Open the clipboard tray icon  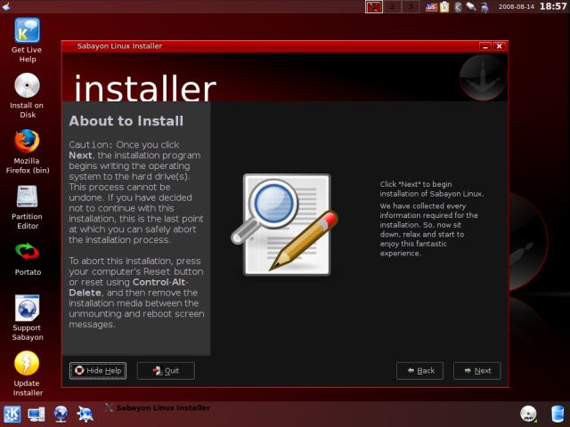click(x=444, y=7)
